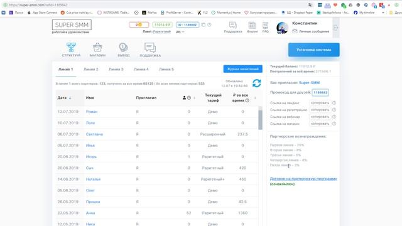Open partner Сыч profile link

pyautogui.click(x=89, y=168)
